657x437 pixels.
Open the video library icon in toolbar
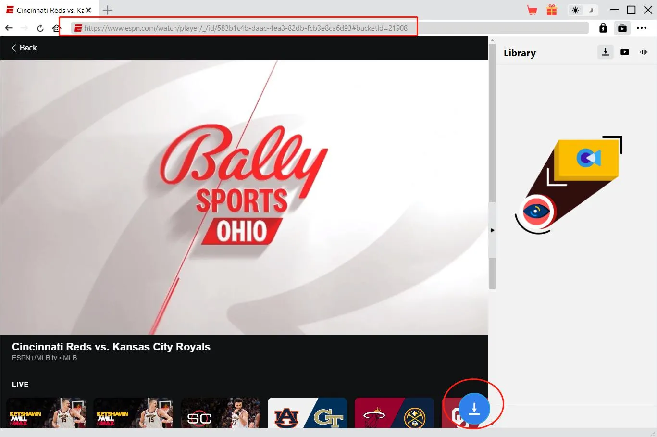pyautogui.click(x=622, y=28)
